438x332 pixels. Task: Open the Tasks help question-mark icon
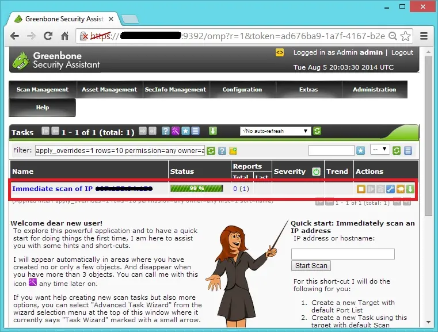click(166, 131)
